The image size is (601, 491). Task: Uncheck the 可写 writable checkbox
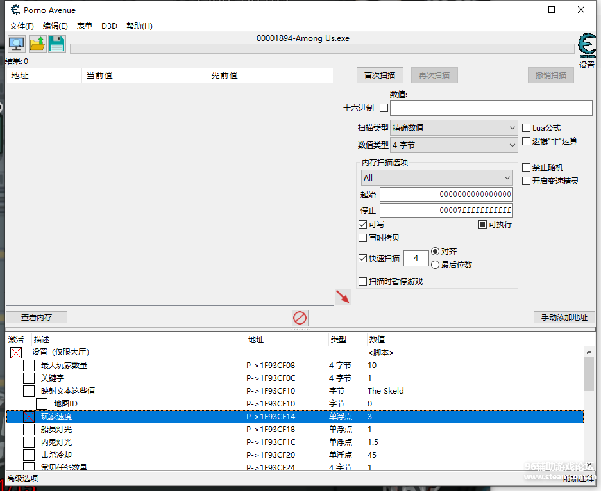click(x=363, y=225)
